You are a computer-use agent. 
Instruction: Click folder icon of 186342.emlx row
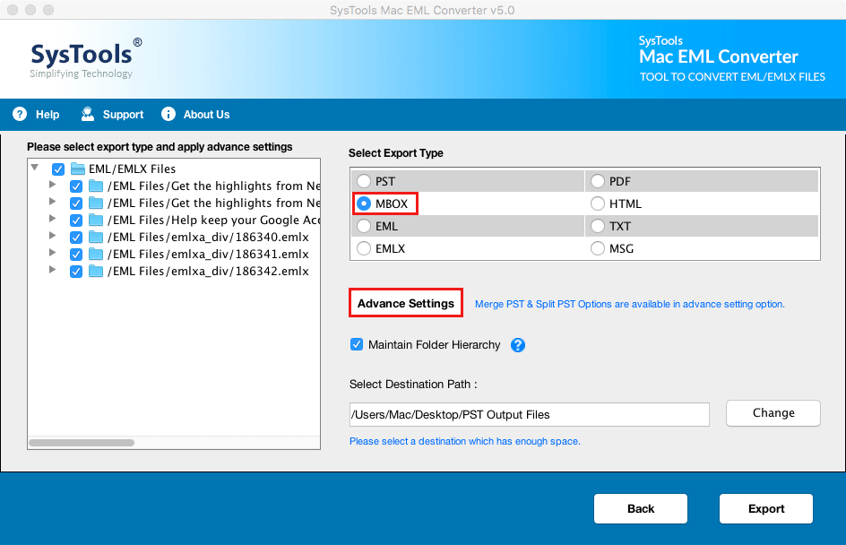[96, 271]
